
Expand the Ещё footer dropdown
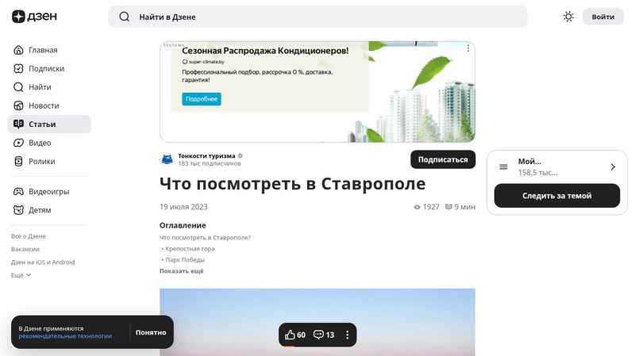tap(21, 275)
